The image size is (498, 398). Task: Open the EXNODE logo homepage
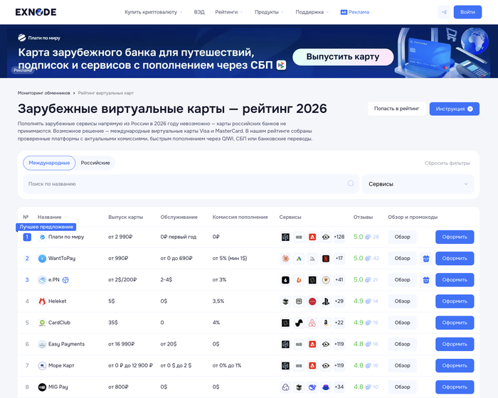pyautogui.click(x=36, y=12)
